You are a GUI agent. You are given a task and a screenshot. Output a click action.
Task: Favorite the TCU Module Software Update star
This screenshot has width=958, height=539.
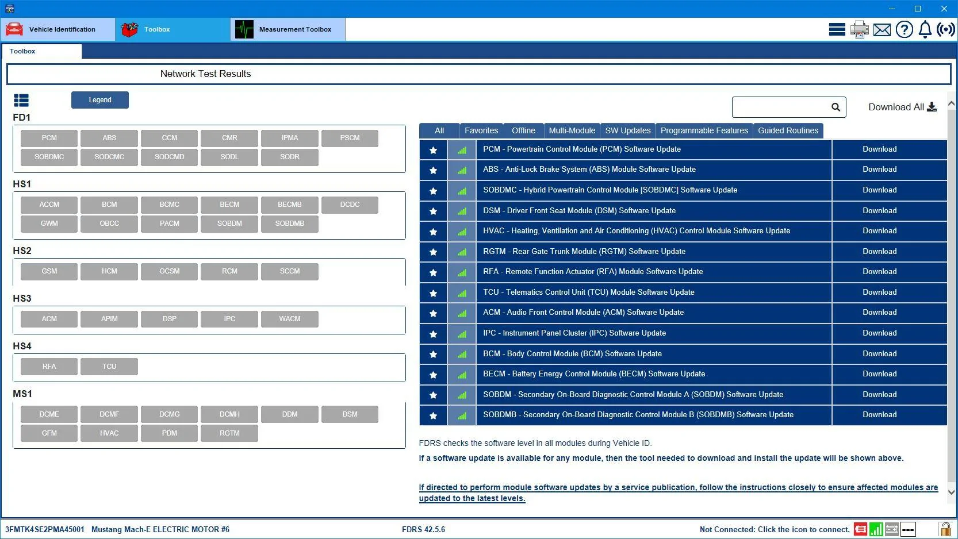[433, 293]
